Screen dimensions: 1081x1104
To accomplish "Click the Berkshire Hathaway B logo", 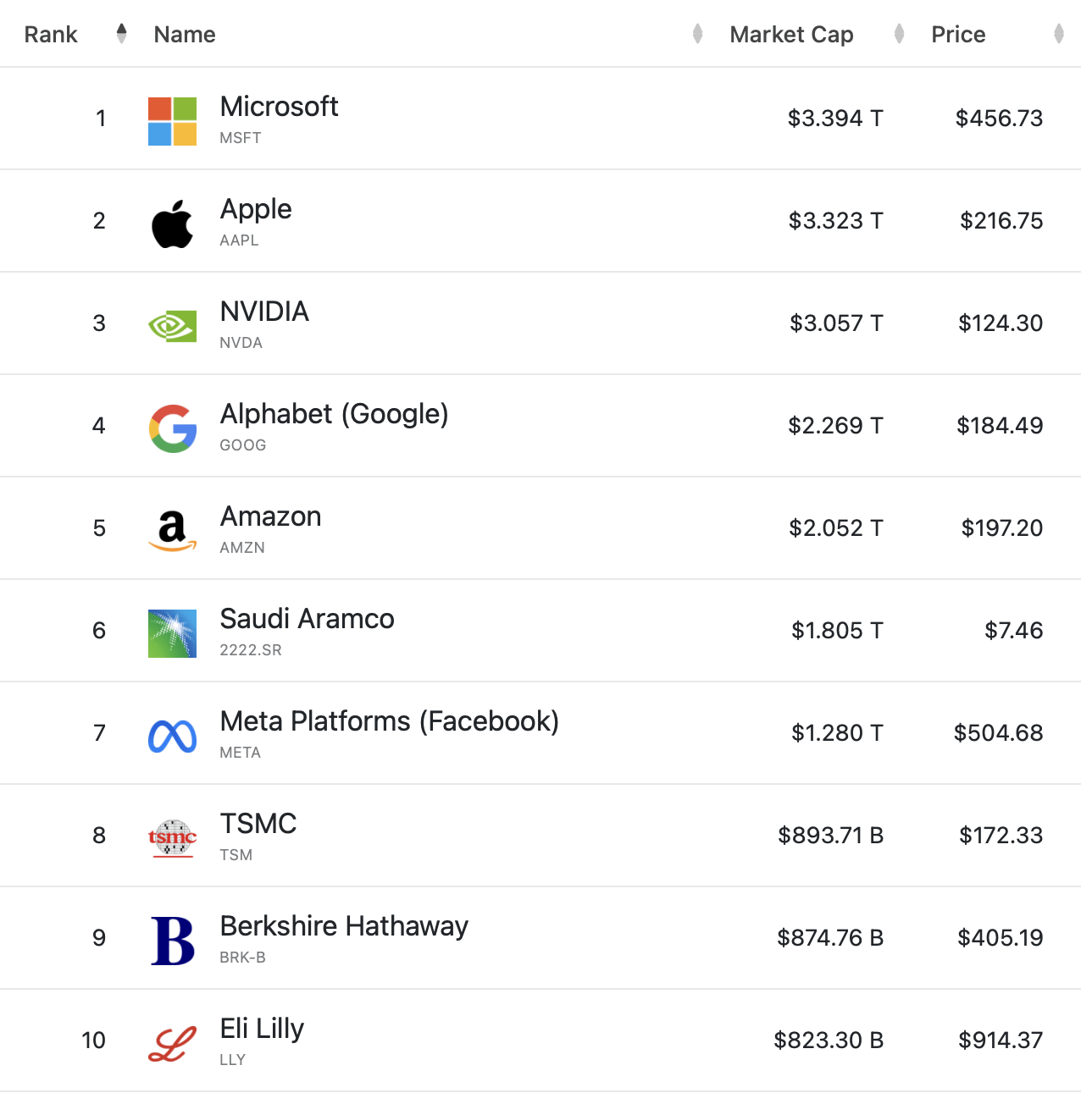I will [172, 941].
